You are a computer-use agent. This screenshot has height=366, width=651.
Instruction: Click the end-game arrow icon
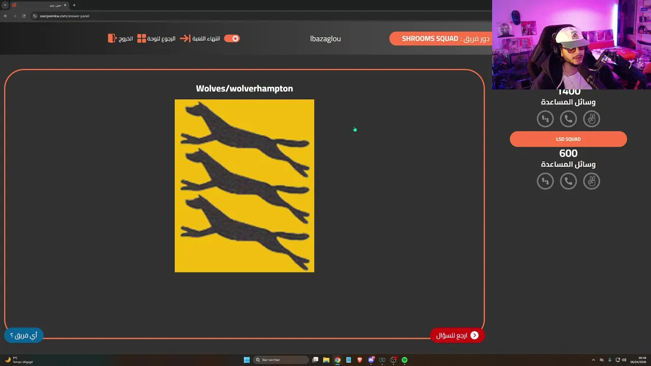tap(185, 39)
